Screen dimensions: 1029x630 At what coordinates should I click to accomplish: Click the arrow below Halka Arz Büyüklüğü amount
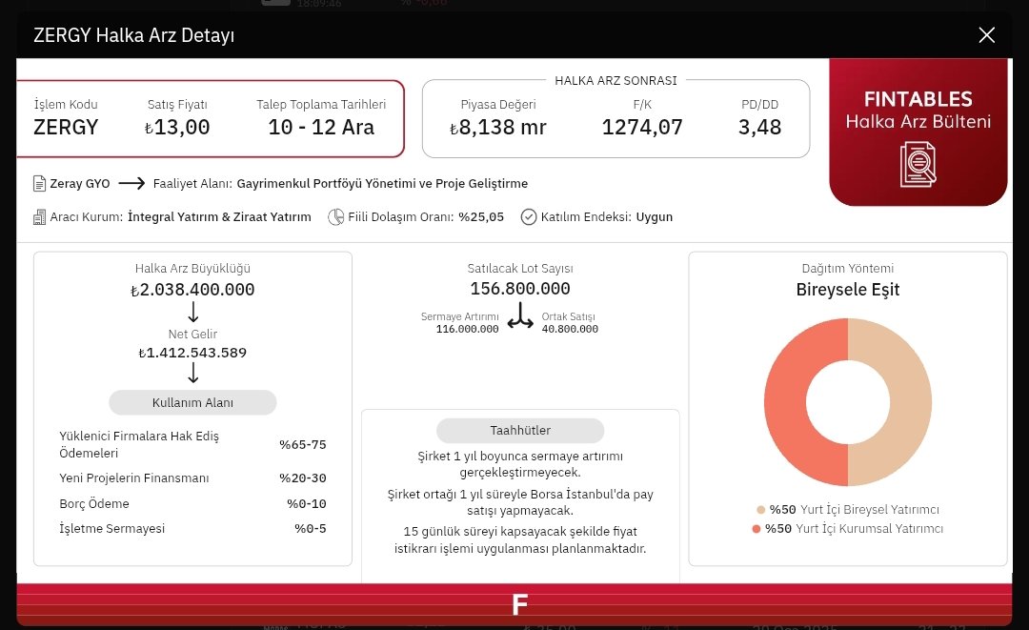[x=192, y=312]
